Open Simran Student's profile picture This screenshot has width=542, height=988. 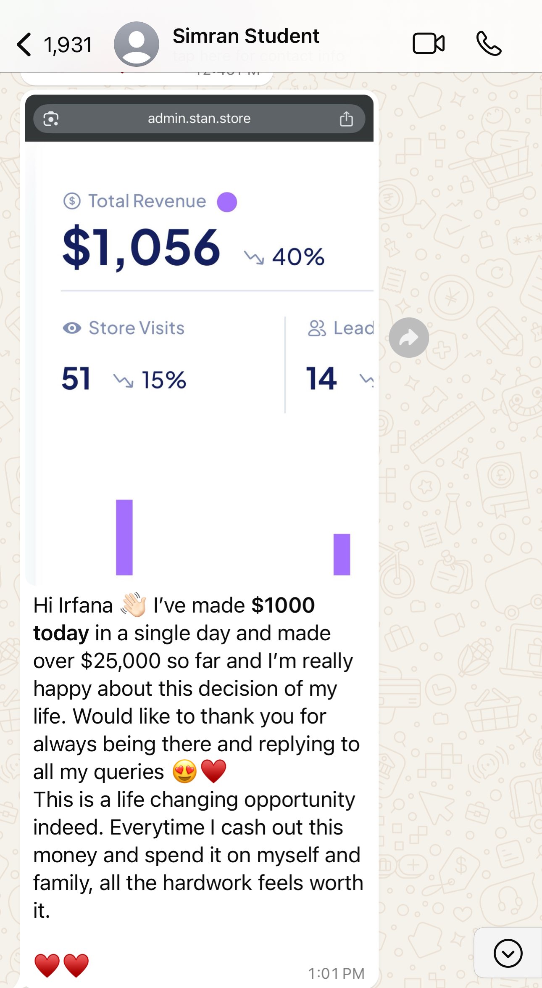coord(136,44)
